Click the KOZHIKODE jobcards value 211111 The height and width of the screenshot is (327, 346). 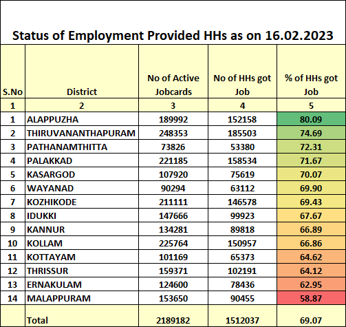point(173,202)
